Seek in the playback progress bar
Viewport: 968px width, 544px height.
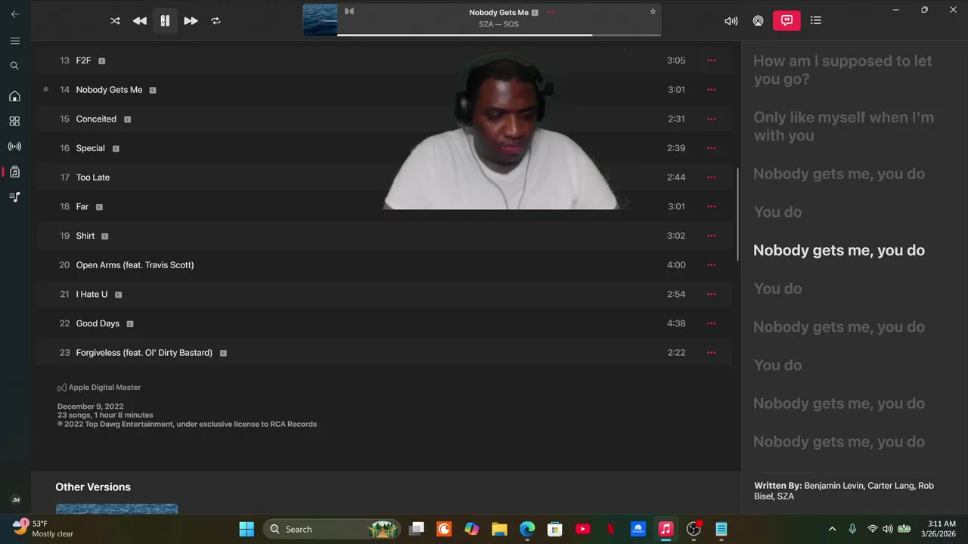(x=499, y=35)
